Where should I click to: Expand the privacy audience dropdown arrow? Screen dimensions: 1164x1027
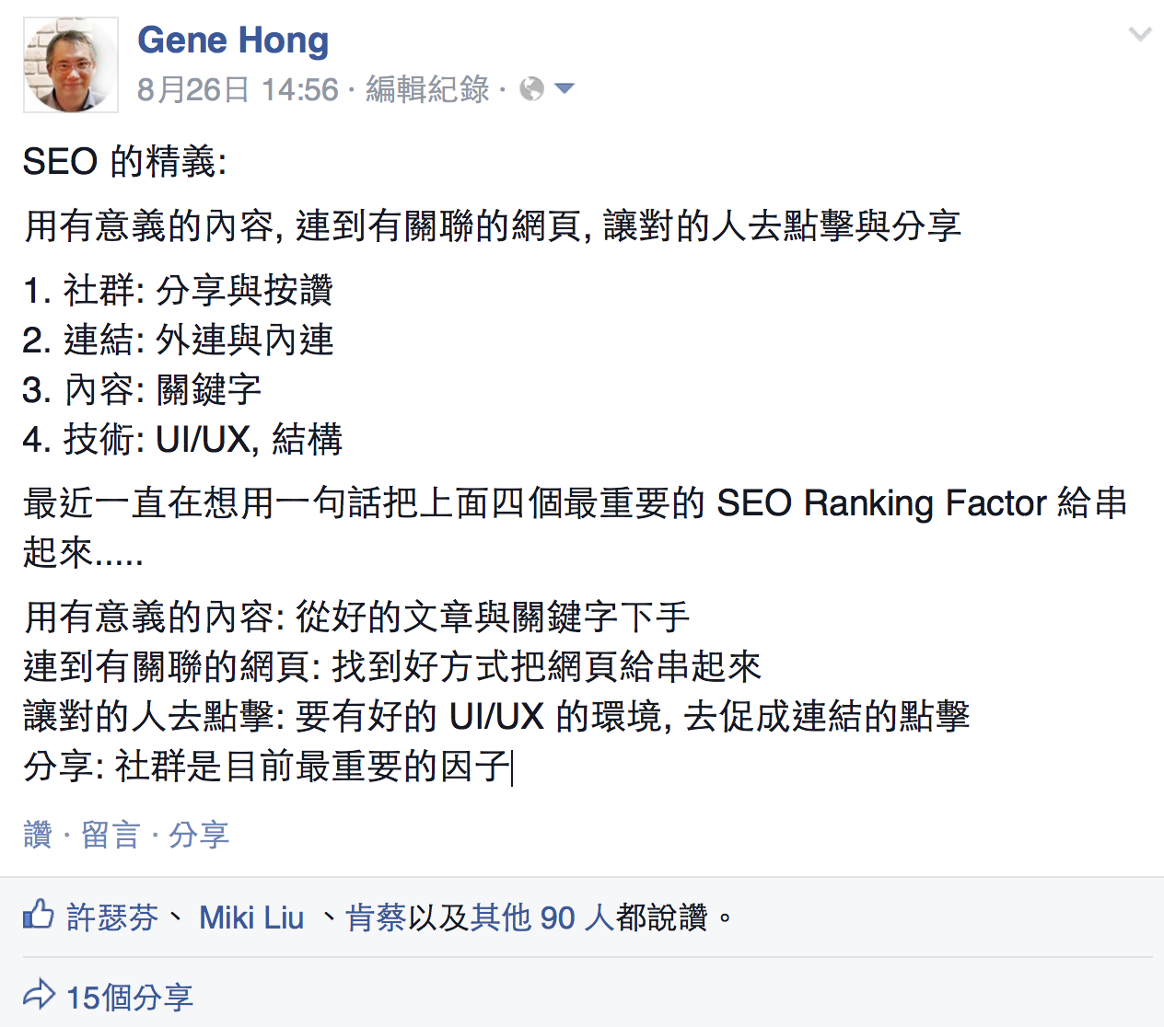click(565, 89)
